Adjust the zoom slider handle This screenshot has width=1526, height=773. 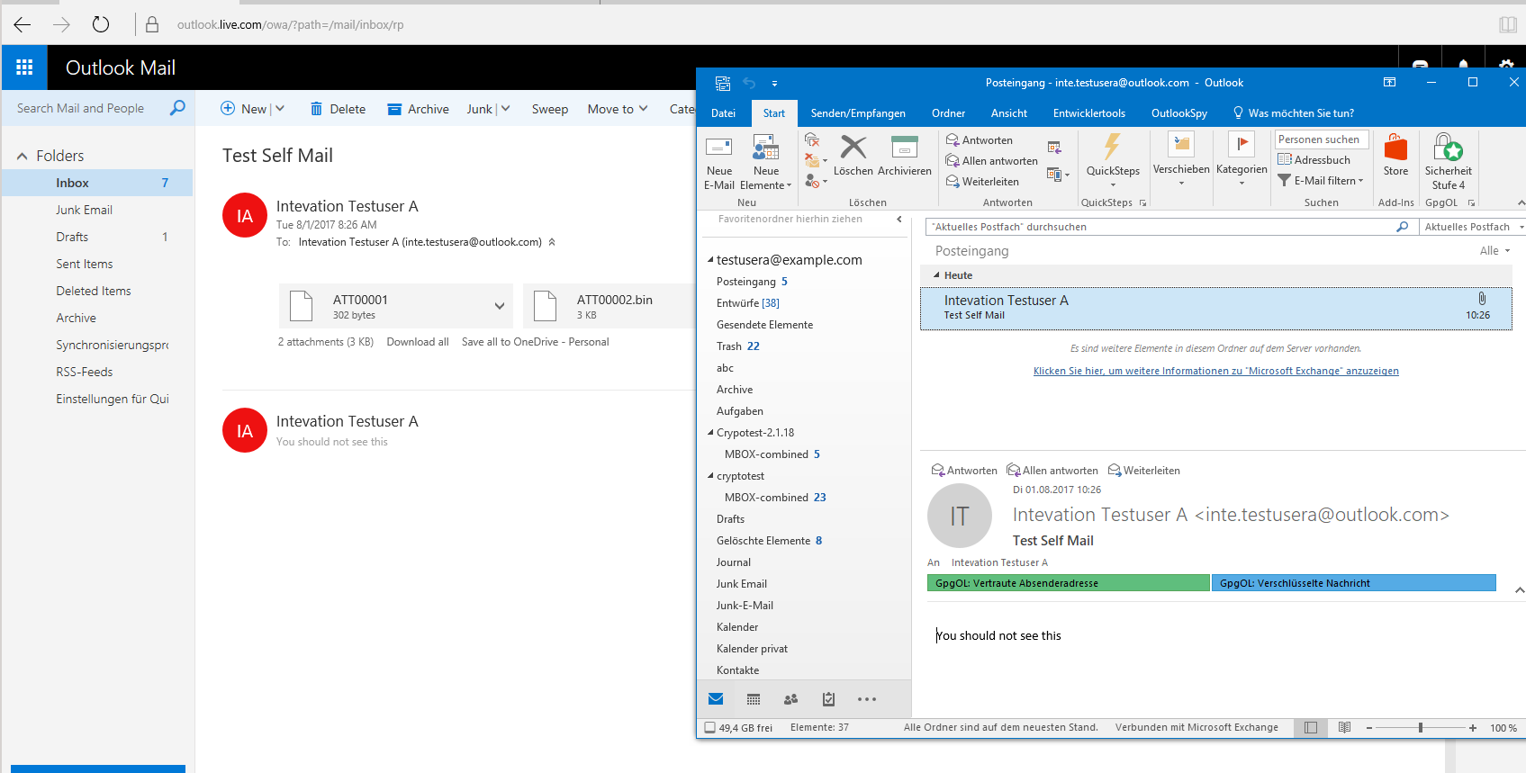pos(1421,727)
